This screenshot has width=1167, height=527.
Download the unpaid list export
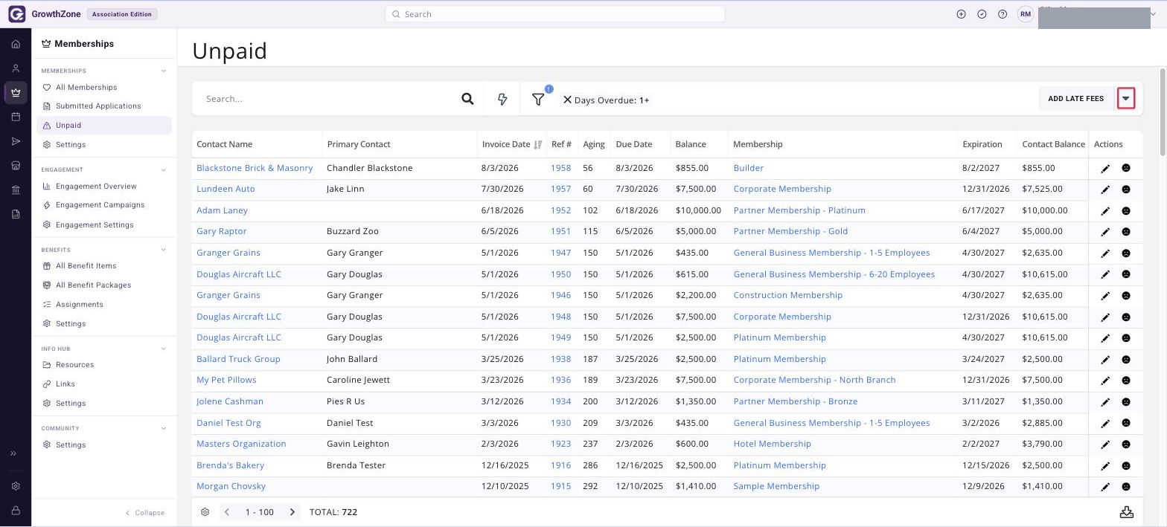point(1127,512)
